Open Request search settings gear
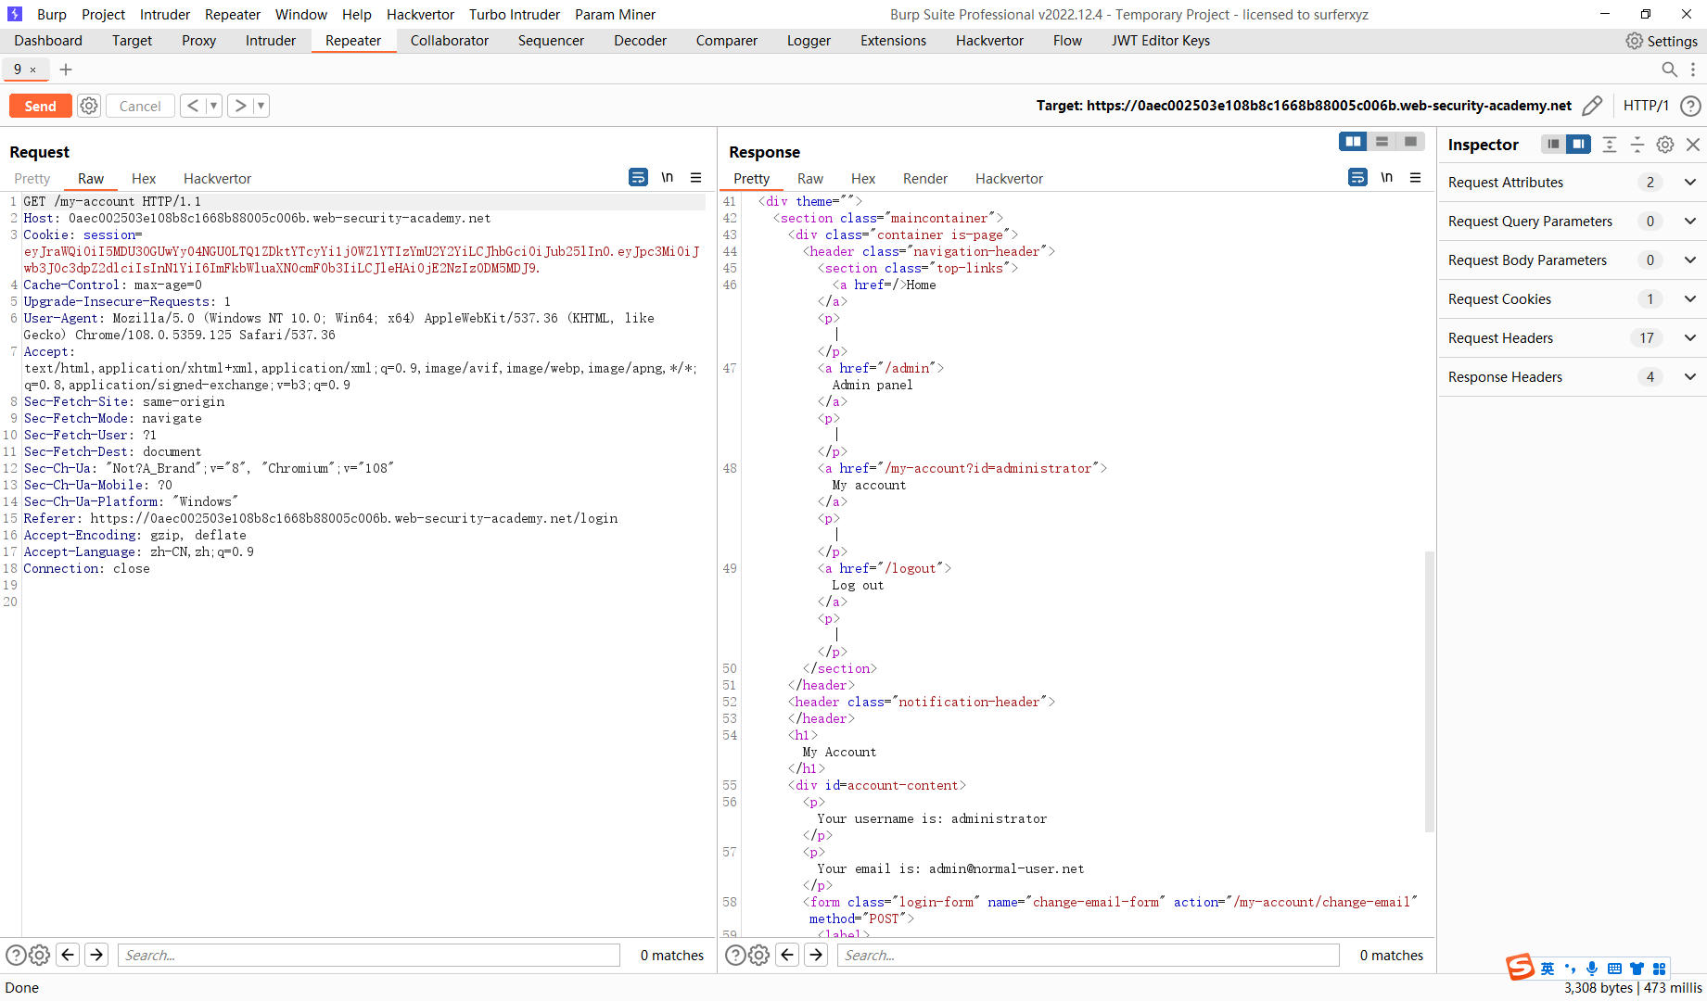1707x1001 pixels. [39, 955]
